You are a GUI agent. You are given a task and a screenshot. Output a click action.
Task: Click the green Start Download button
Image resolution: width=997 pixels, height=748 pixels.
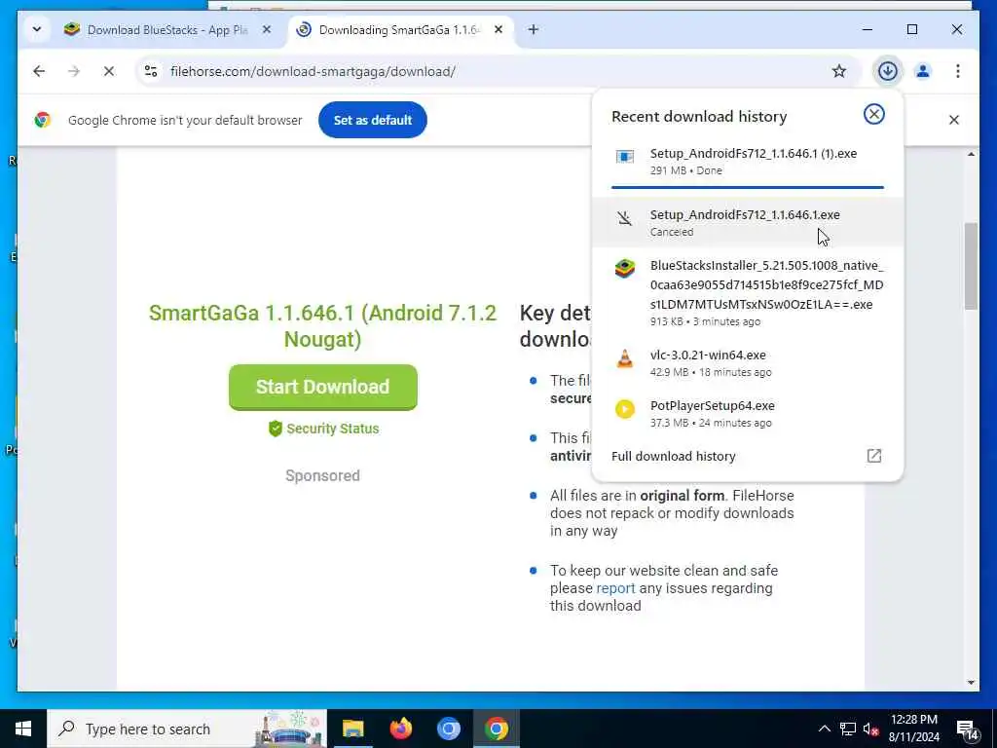(323, 387)
